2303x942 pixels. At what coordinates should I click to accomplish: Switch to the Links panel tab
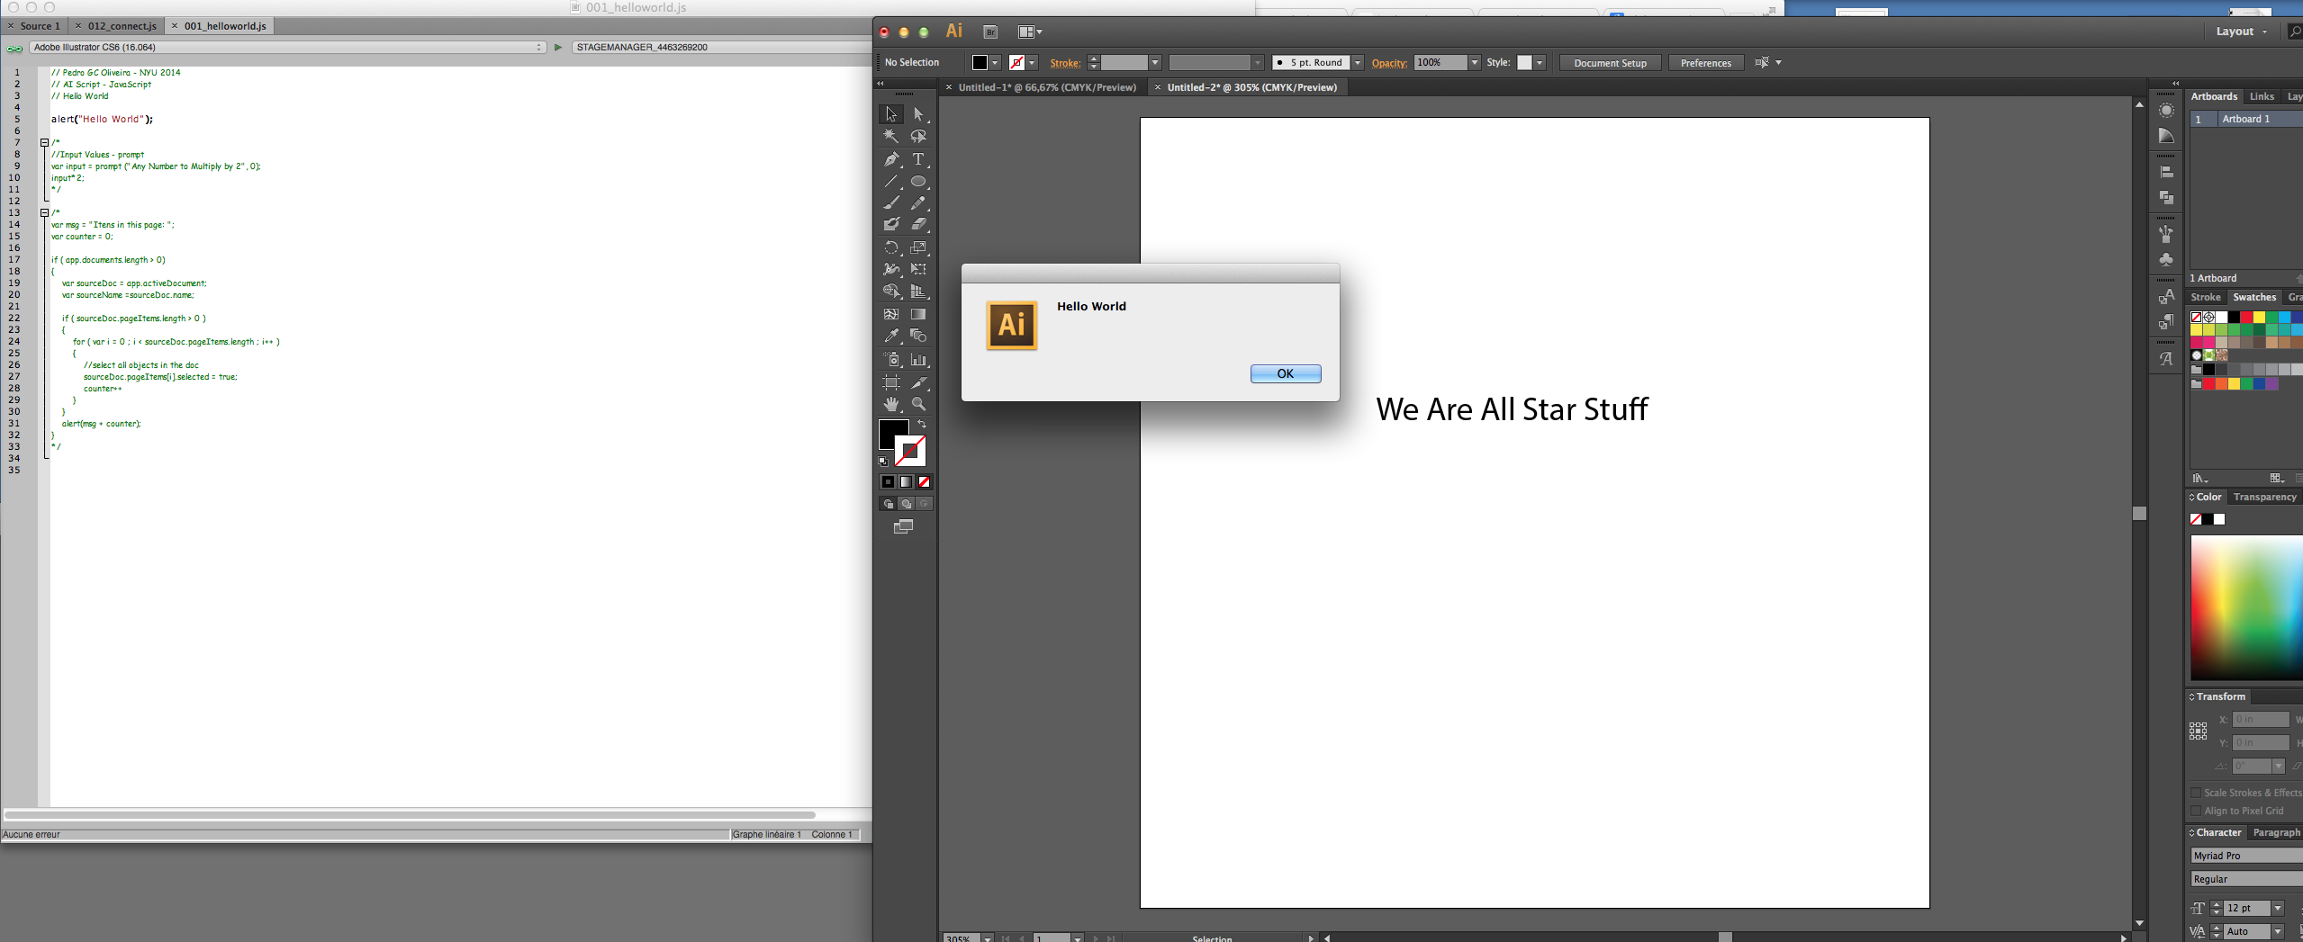2262,96
